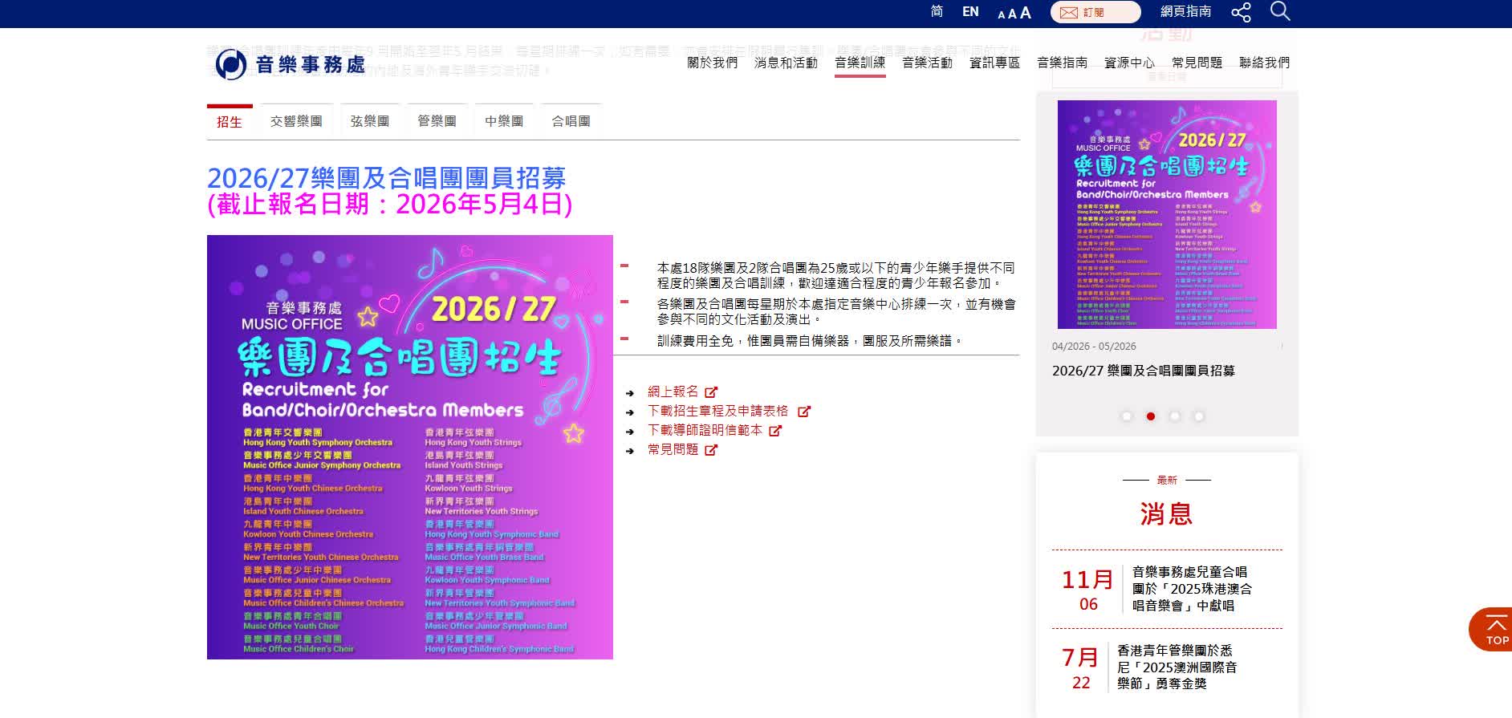Click the subscribe envelope button
1512x718 pixels.
pyautogui.click(x=1095, y=12)
